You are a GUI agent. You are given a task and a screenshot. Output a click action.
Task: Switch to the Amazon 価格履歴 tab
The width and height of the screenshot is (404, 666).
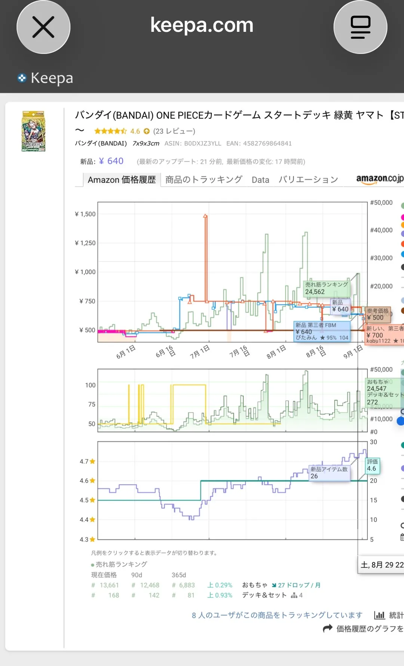[122, 180]
